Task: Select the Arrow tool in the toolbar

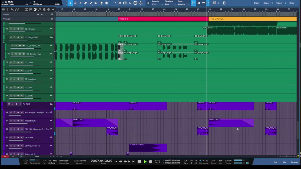Action: (70, 3)
